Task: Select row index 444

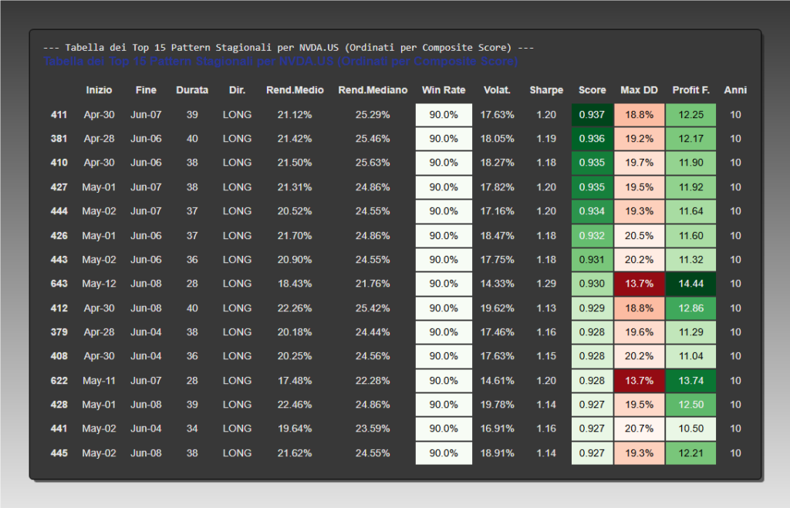Action: click(x=59, y=211)
